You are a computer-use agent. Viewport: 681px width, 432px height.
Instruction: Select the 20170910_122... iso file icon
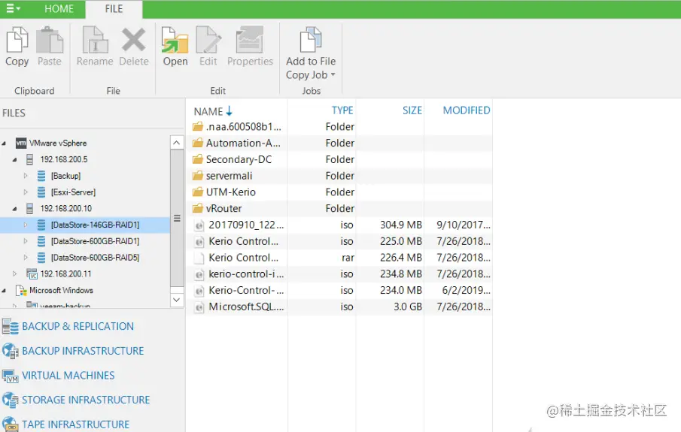tap(199, 225)
